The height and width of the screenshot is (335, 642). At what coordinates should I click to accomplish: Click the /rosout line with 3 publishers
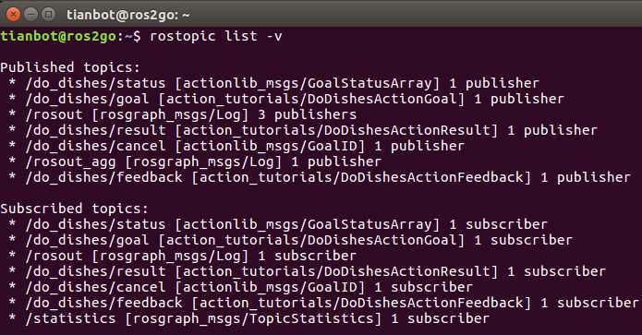183,114
